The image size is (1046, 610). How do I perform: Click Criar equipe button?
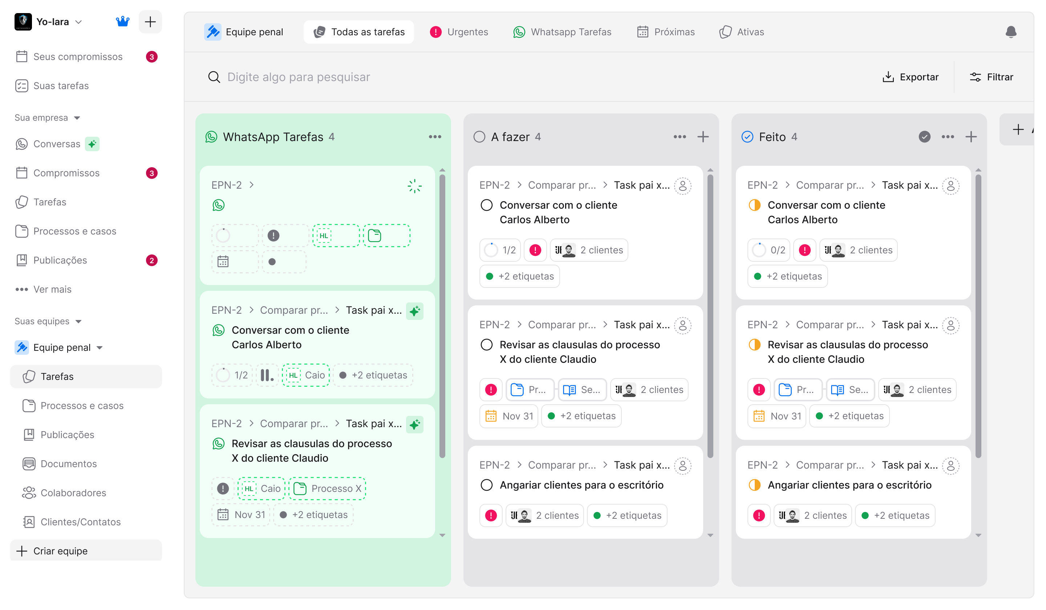point(86,551)
